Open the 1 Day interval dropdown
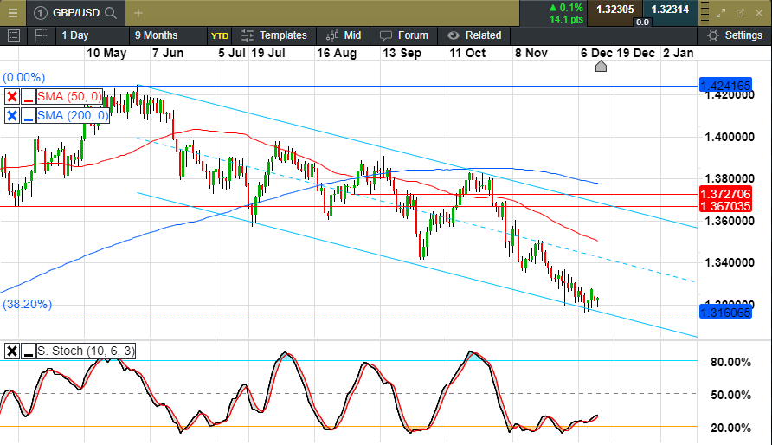 (75, 35)
